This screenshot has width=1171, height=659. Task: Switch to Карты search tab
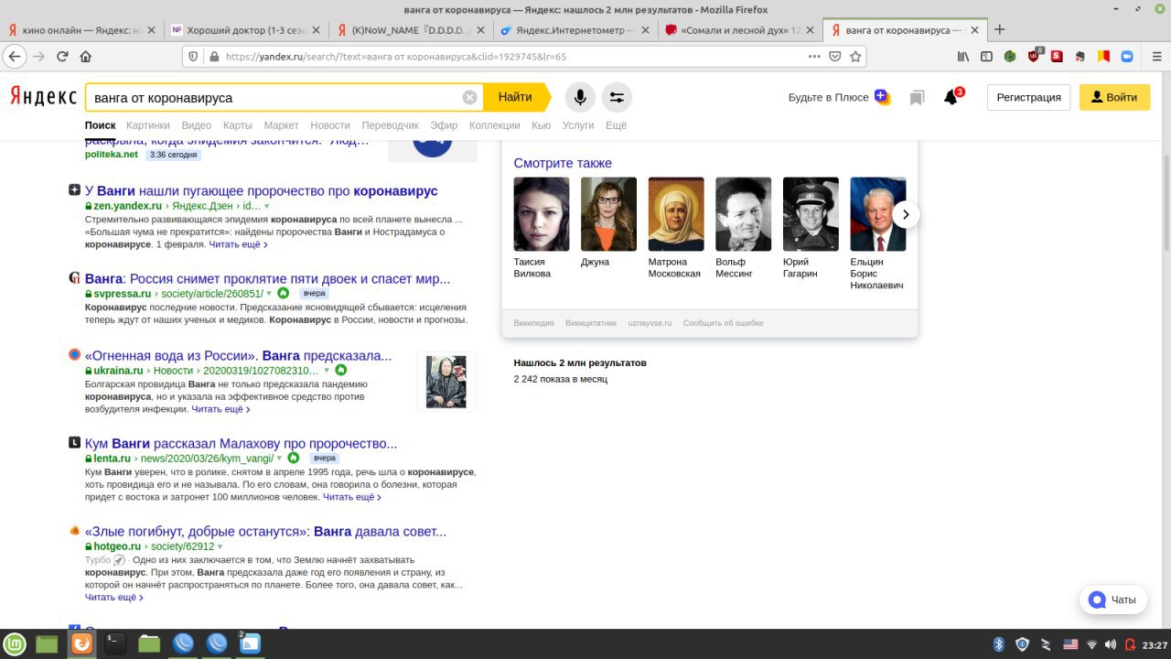point(238,125)
